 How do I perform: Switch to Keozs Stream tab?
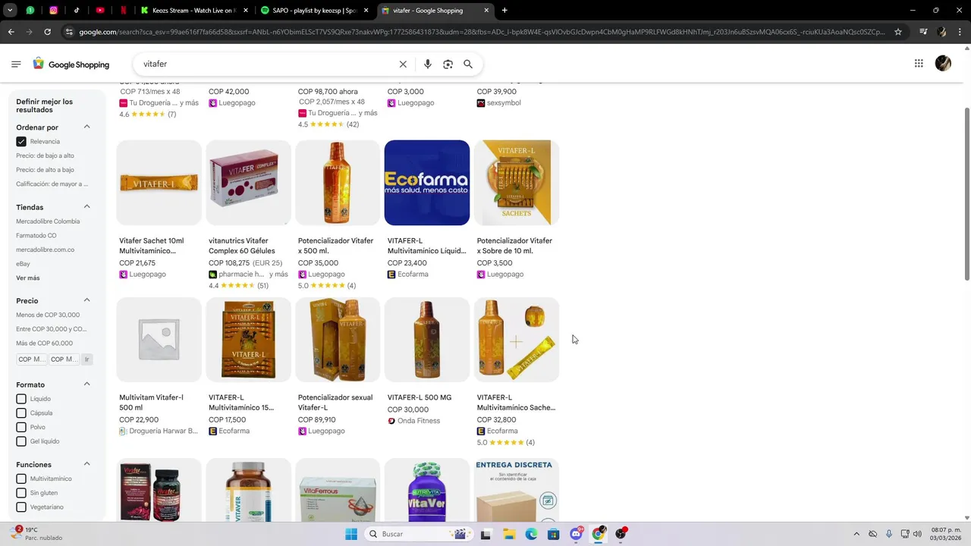193,11
